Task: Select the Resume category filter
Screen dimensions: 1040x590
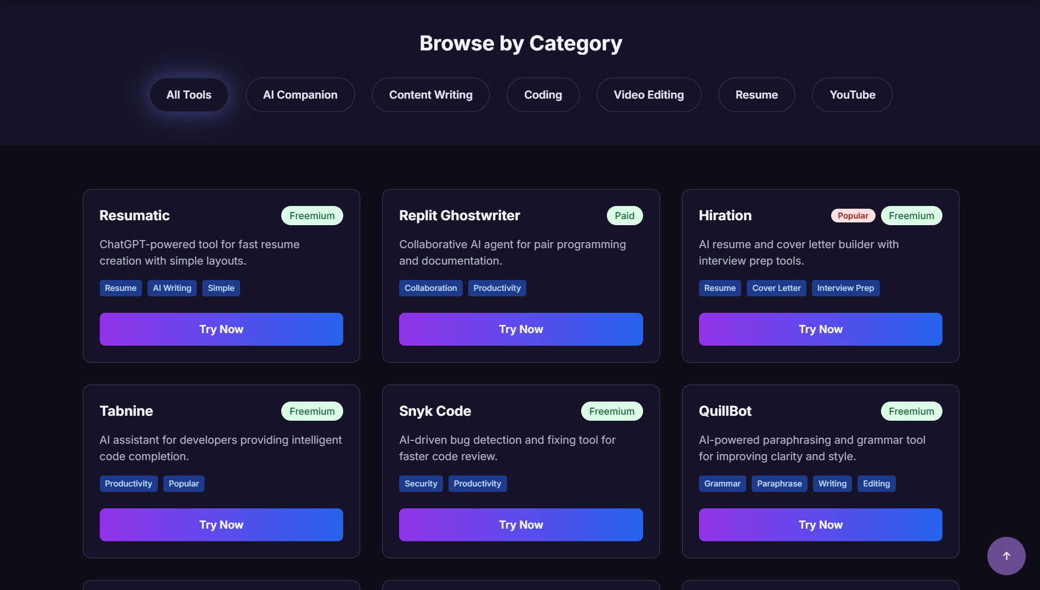Action: (x=756, y=95)
